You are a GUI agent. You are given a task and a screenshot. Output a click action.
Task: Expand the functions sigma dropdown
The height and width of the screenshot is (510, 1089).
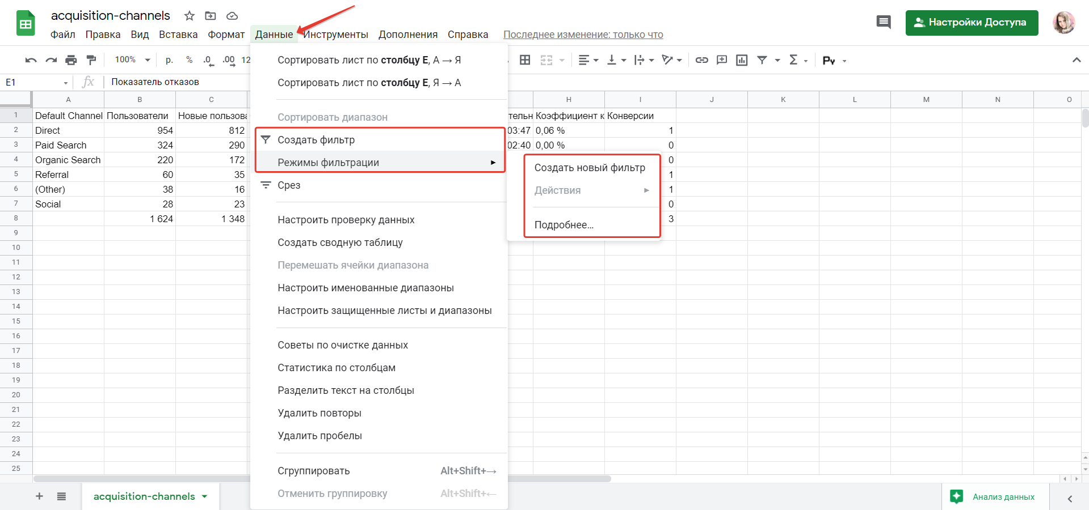point(798,60)
